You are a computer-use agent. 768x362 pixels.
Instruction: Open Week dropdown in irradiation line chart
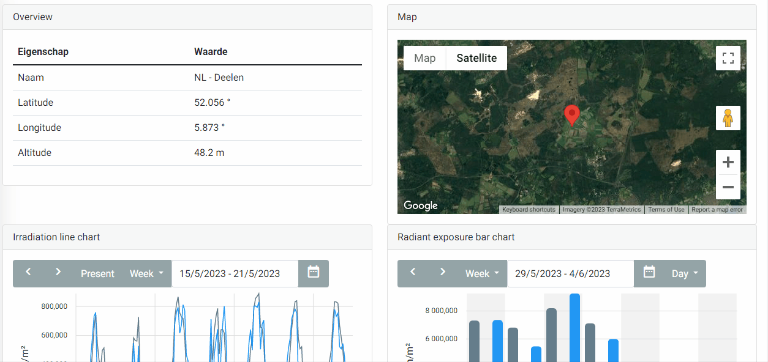coord(146,273)
